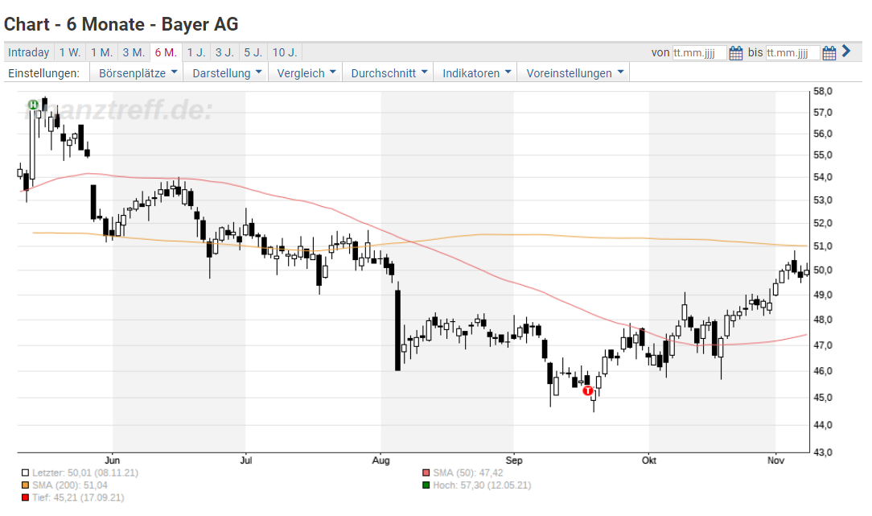The width and height of the screenshot is (872, 516).
Task: Click the 'Chart - 6 Monate - Bayer AG' heading
Action: pos(121,24)
